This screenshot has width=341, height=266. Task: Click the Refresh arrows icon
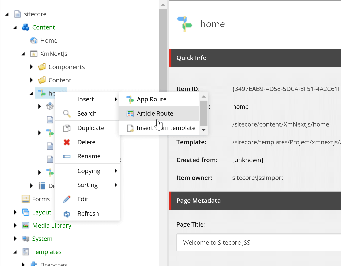coord(67,214)
